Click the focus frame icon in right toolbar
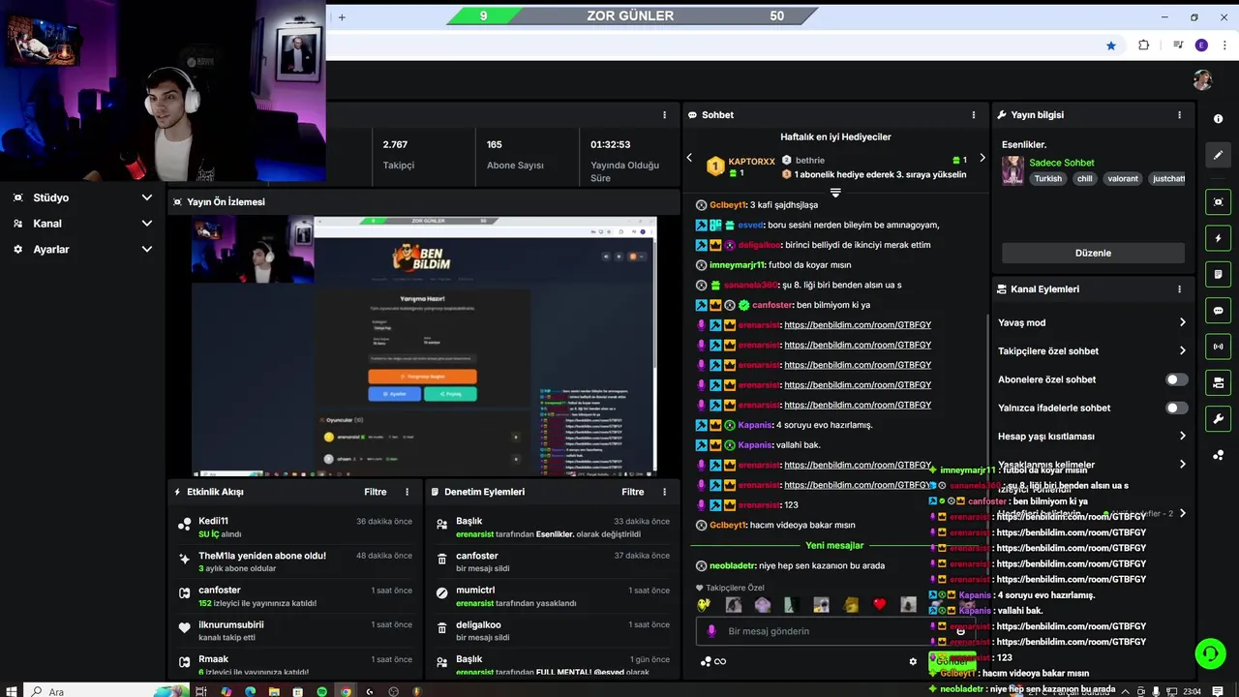The width and height of the screenshot is (1239, 697). coord(1218,202)
